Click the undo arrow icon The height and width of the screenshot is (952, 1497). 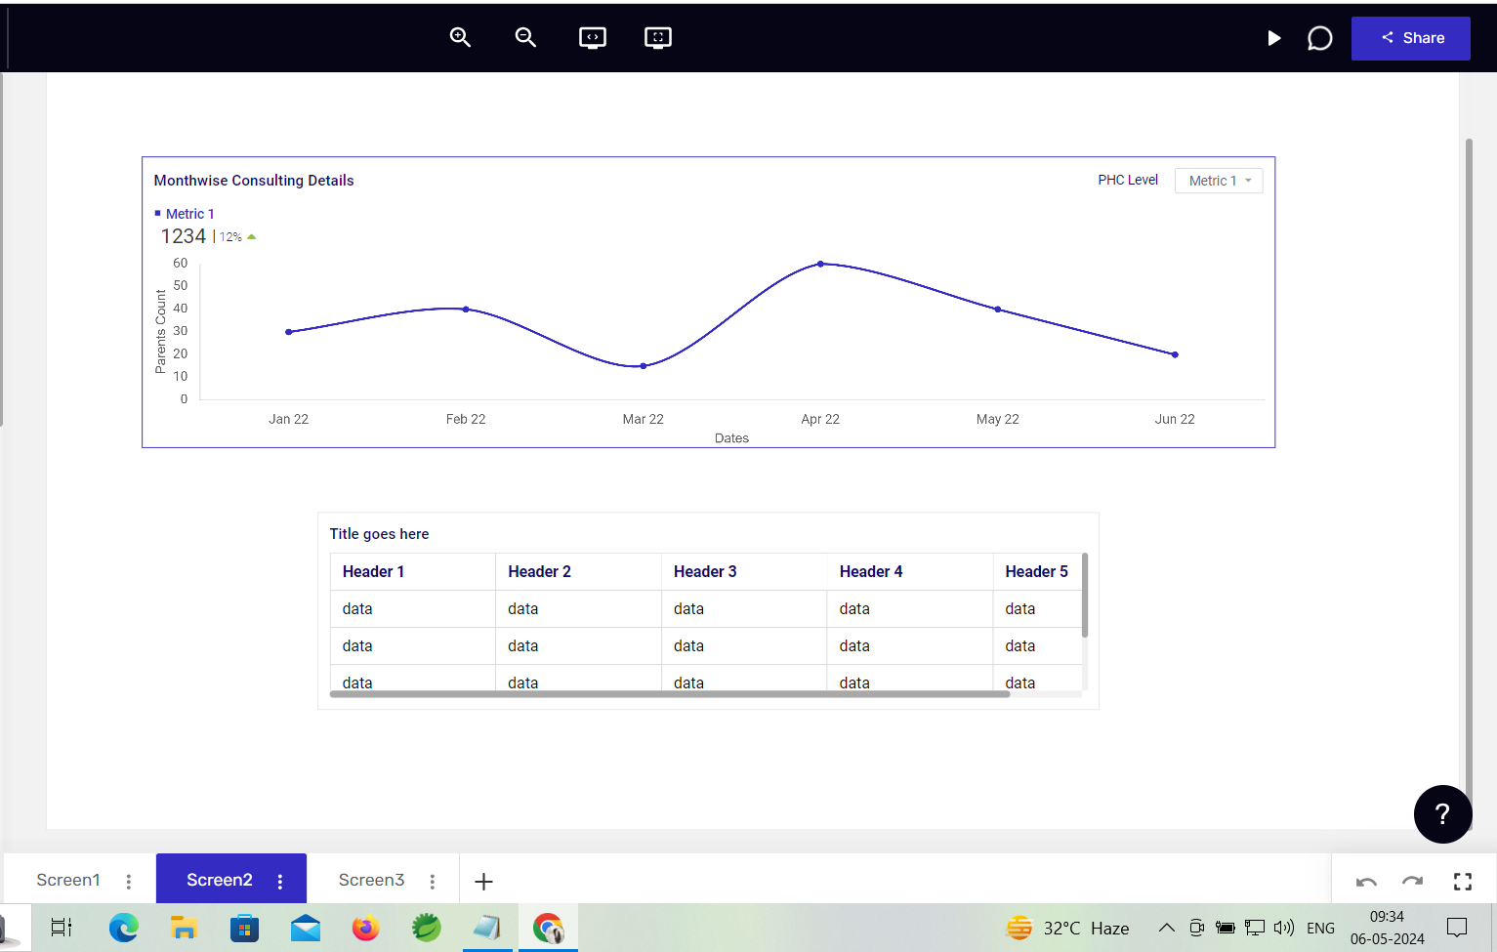1366,882
